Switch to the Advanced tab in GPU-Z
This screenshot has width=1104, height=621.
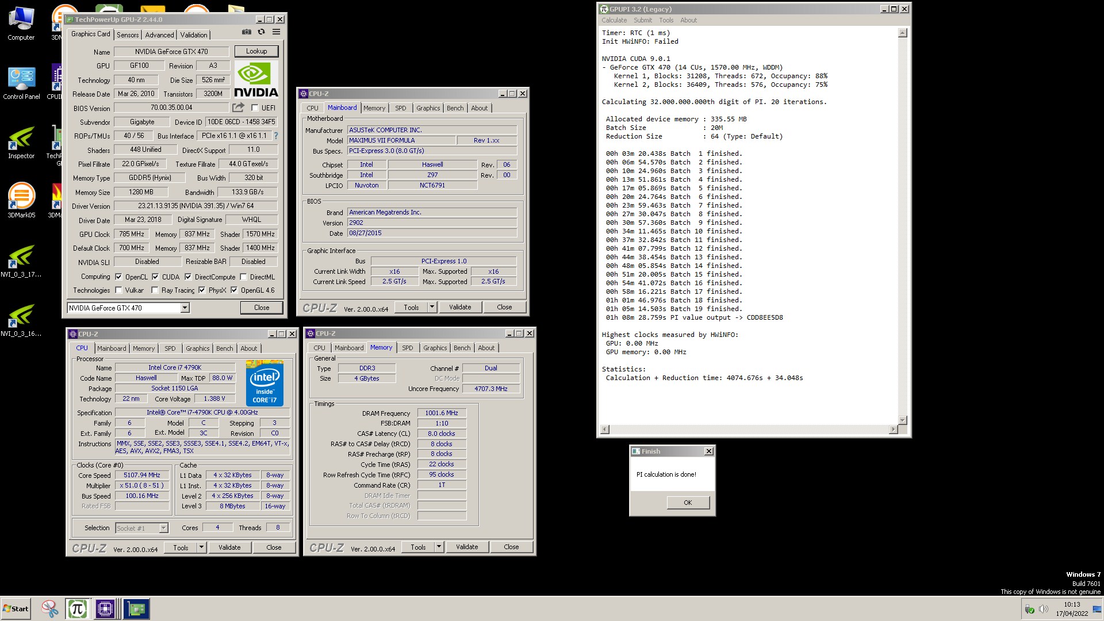[159, 35]
